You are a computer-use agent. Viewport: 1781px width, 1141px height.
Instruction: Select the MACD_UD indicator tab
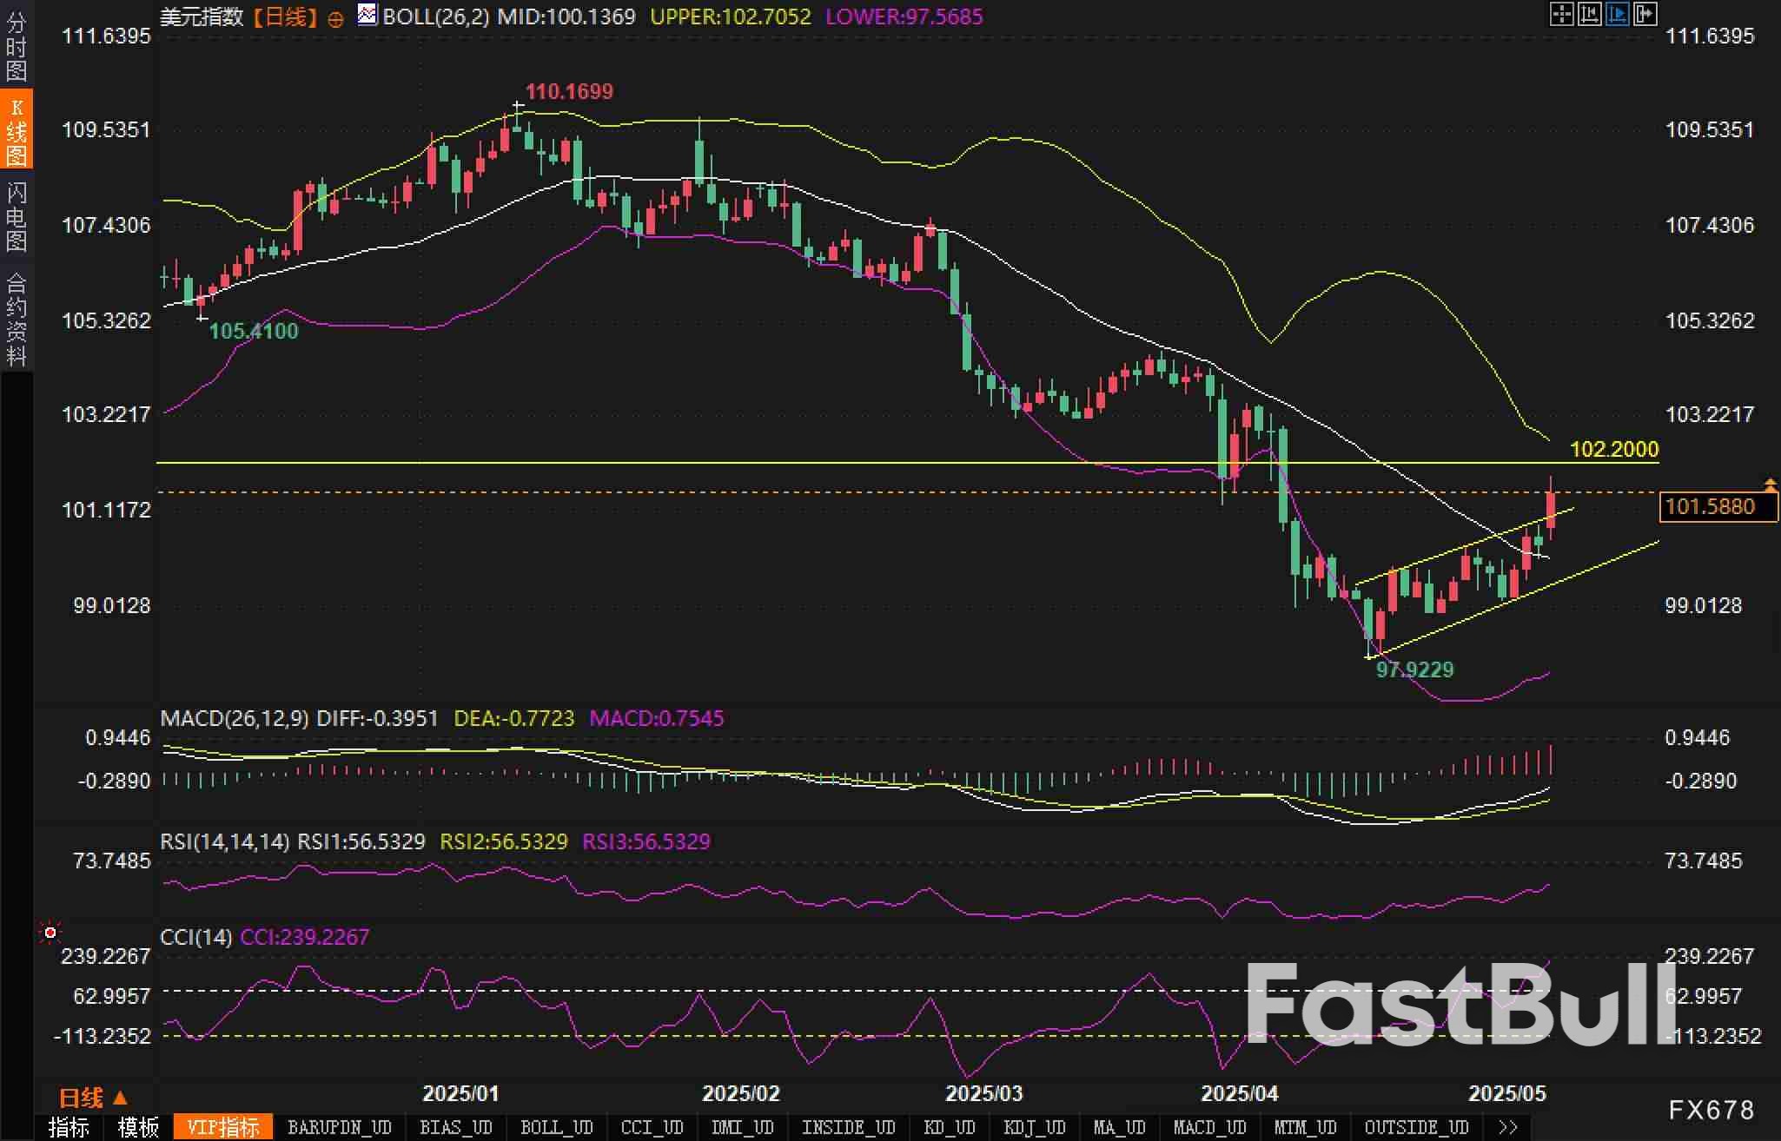tap(1209, 1127)
